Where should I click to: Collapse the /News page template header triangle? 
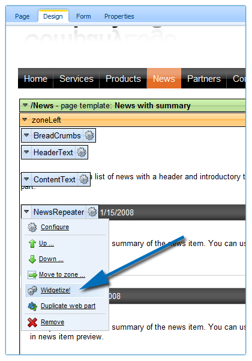(25, 105)
